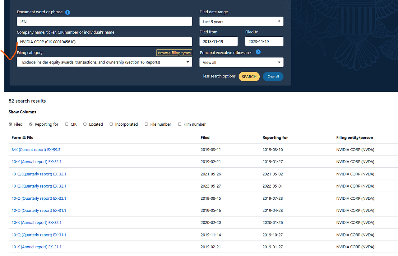Tick the Located column checkbox
This screenshot has width=398, height=256.
(85, 124)
